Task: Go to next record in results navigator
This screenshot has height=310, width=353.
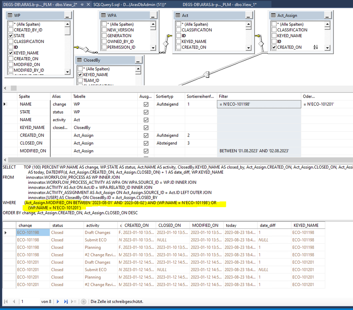Action: [58, 302]
